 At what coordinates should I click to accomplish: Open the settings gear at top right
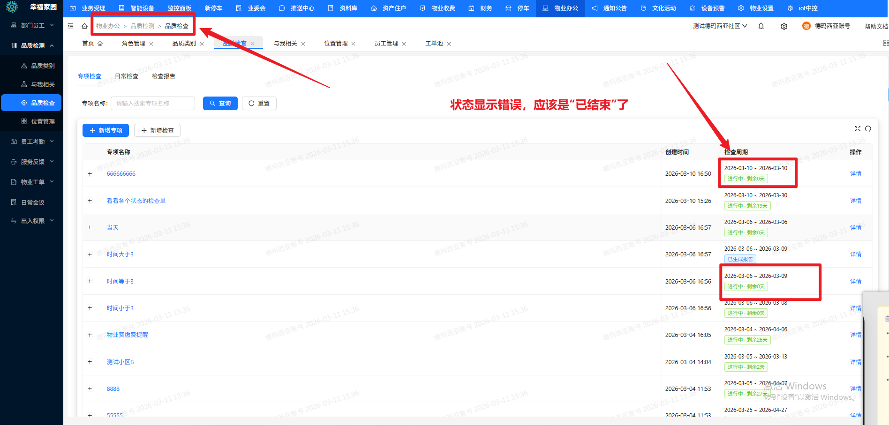pos(784,26)
